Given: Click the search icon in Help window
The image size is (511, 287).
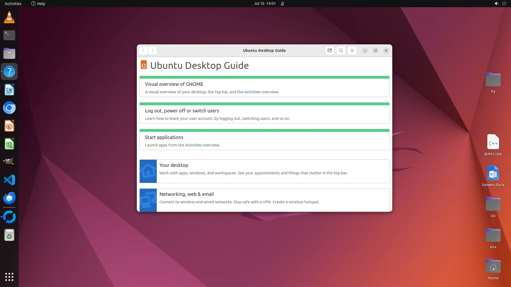Looking at the screenshot, I should tap(341, 50).
